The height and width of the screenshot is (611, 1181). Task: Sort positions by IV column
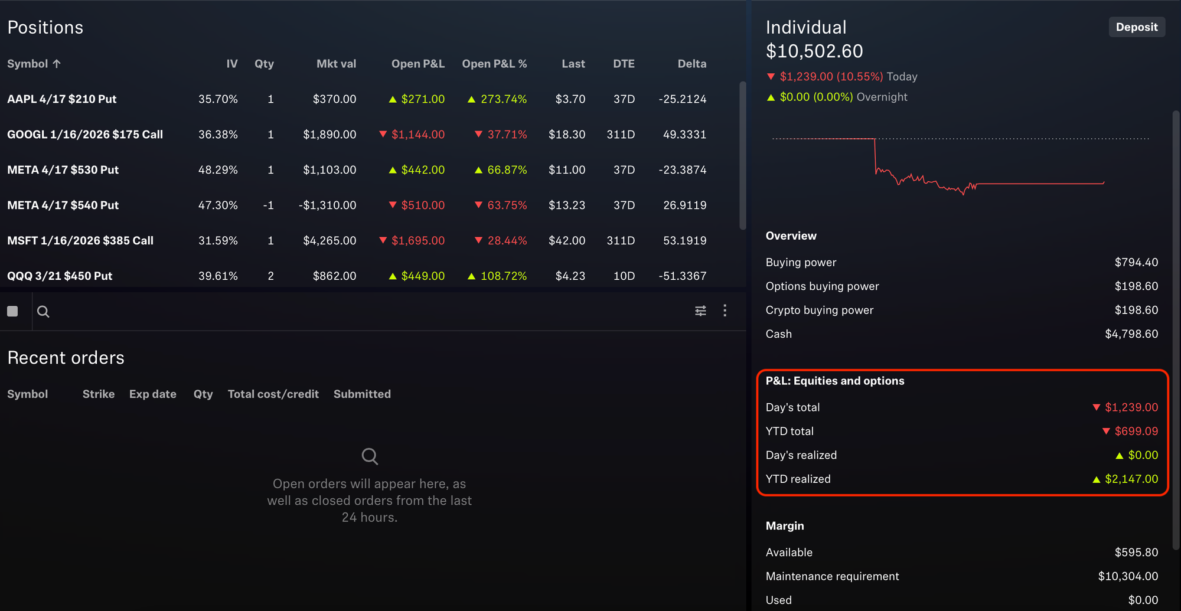point(231,64)
